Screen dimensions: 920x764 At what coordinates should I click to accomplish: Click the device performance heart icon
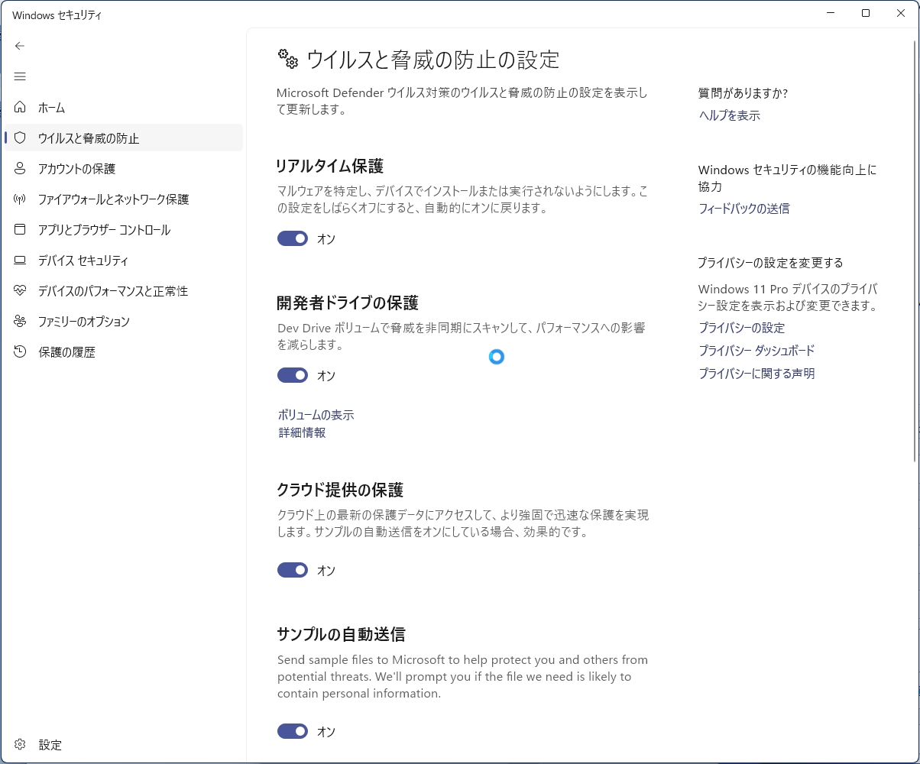(20, 290)
